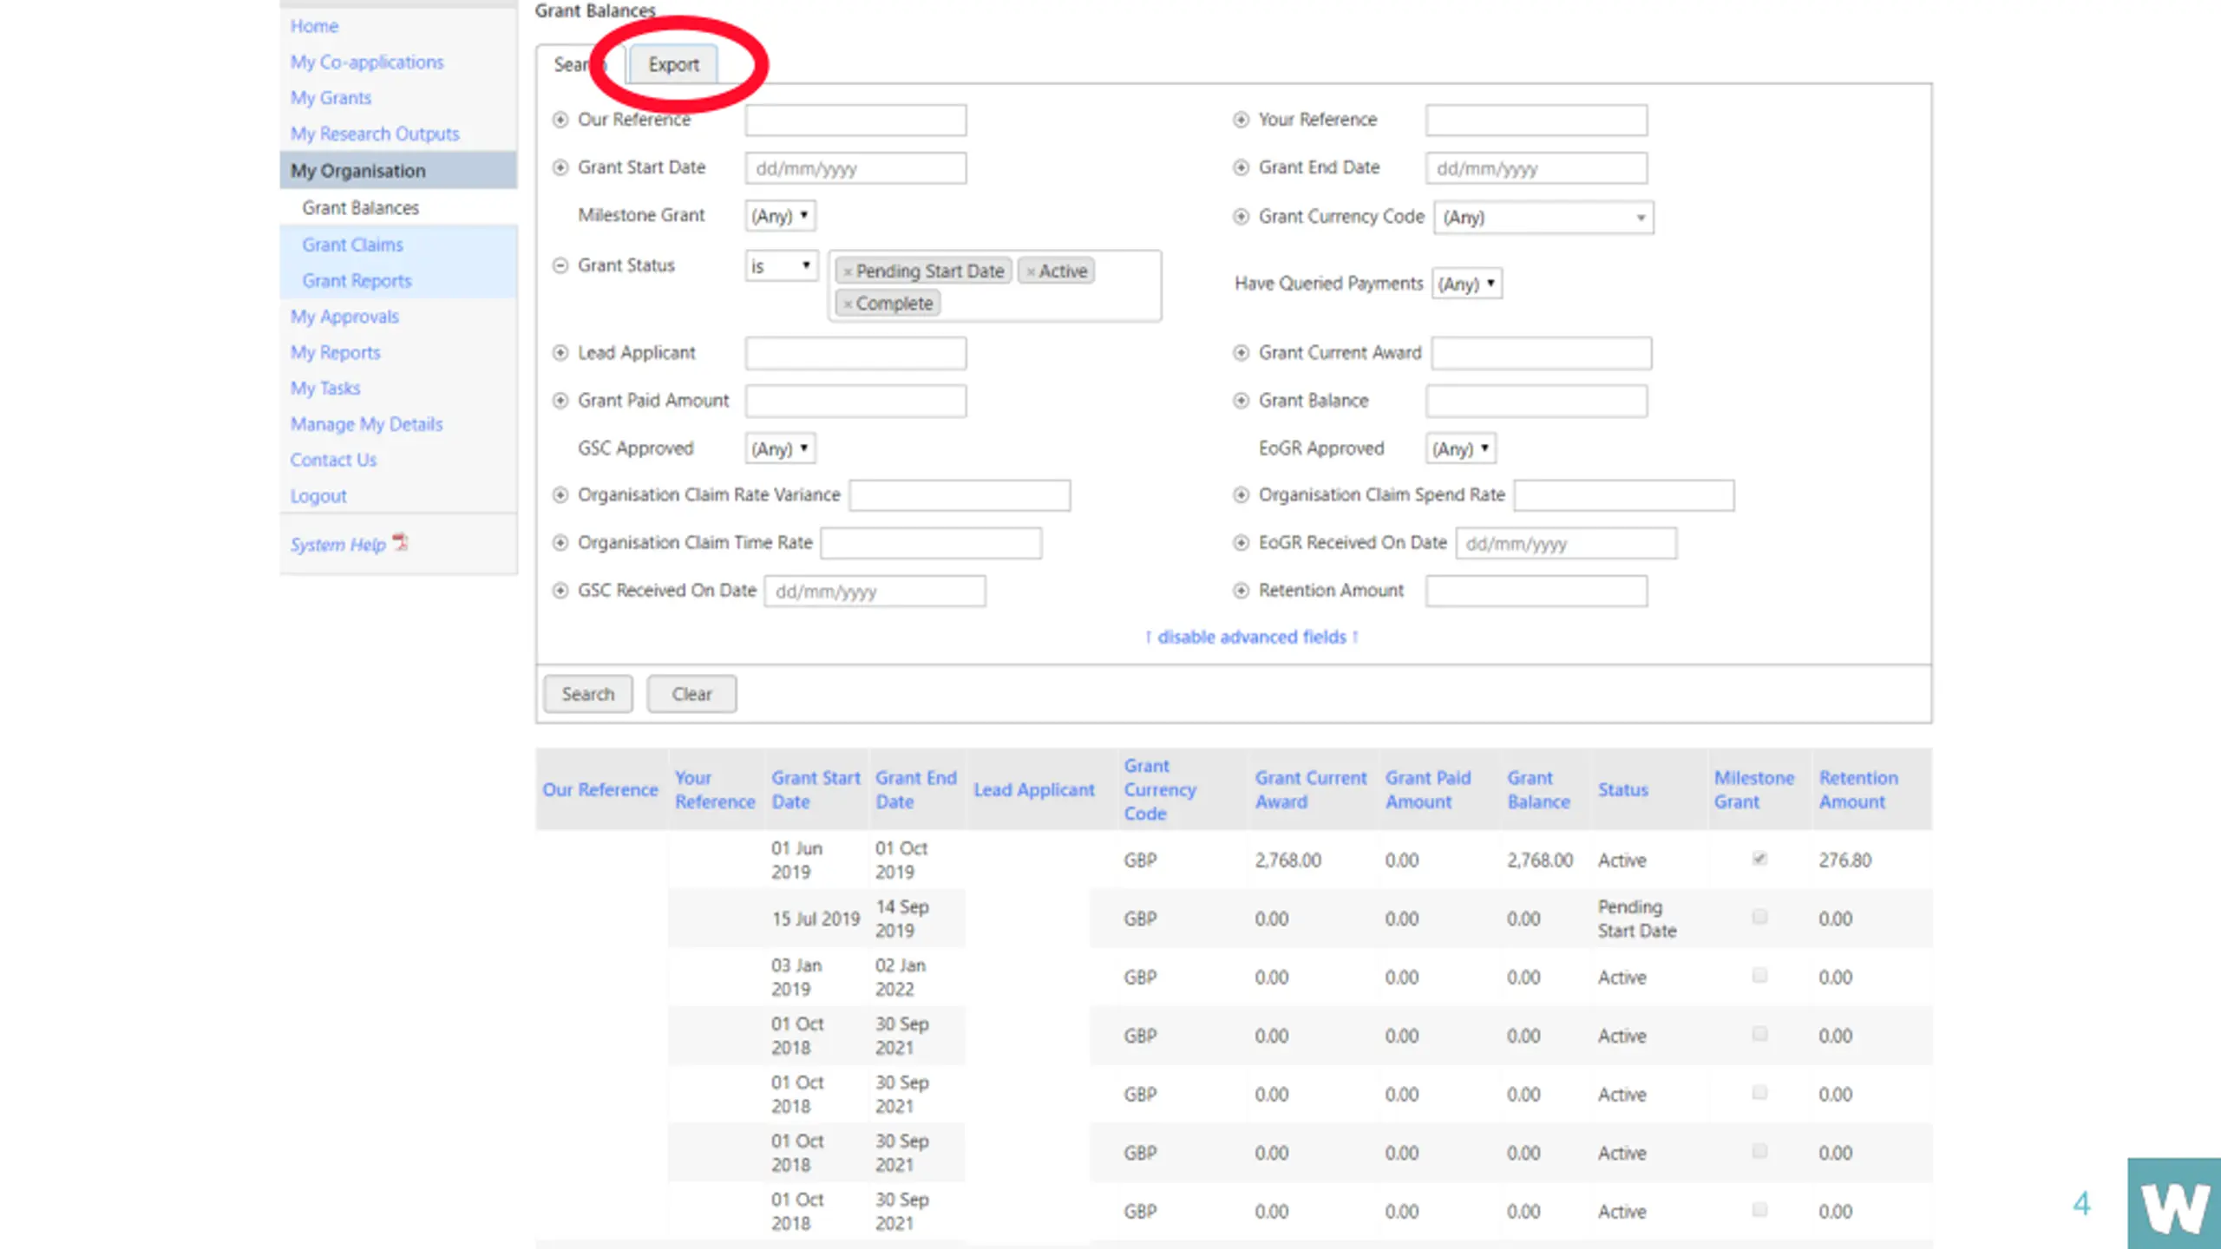Expand the plus icon next to Our Reference
Image resolution: width=2221 pixels, height=1249 pixels.
tap(560, 120)
